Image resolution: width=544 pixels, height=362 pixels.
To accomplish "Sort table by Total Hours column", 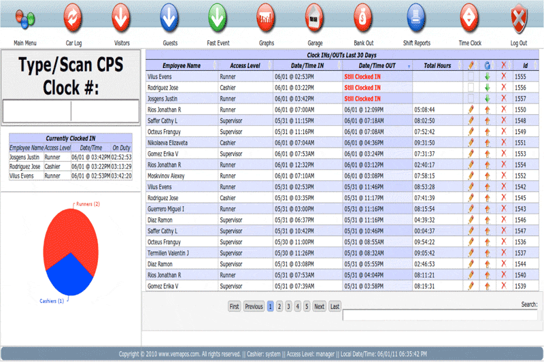I will point(437,66).
